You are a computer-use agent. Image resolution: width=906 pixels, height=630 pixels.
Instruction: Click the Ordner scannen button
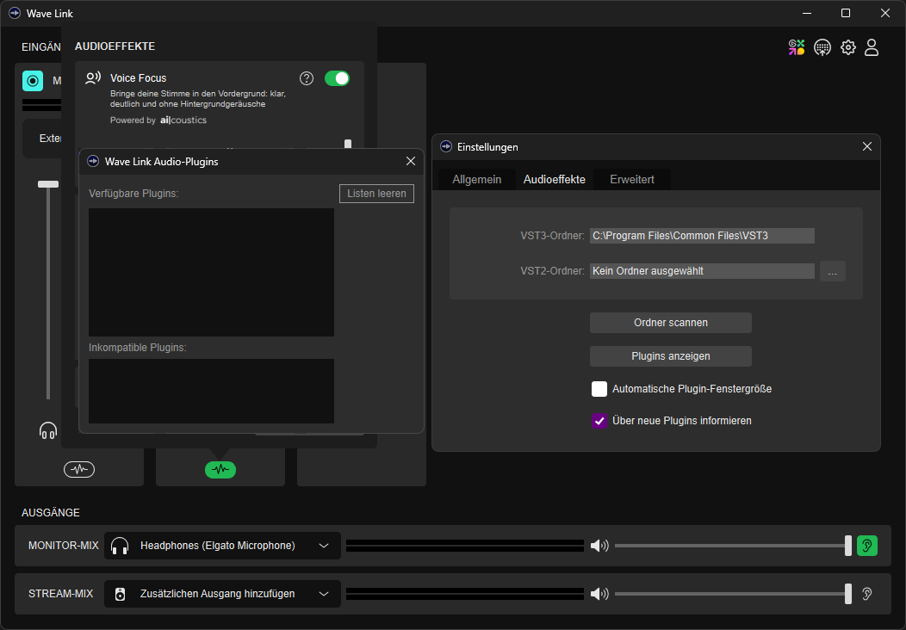point(670,323)
